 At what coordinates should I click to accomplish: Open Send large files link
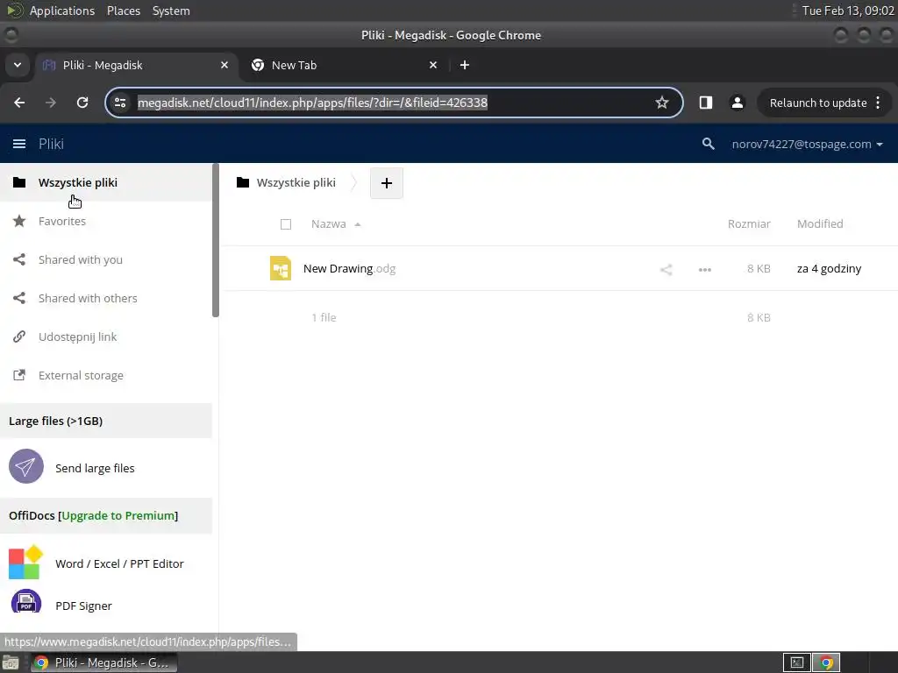(x=95, y=468)
